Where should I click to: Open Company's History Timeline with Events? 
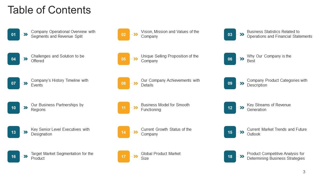click(x=59, y=83)
